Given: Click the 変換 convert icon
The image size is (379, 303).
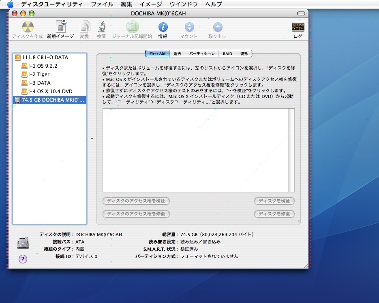Looking at the screenshot, I should (x=84, y=27).
